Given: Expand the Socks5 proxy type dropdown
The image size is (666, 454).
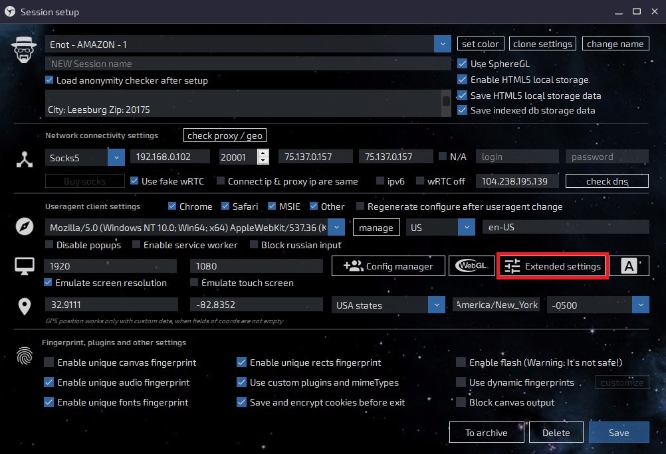Looking at the screenshot, I should 116,157.
